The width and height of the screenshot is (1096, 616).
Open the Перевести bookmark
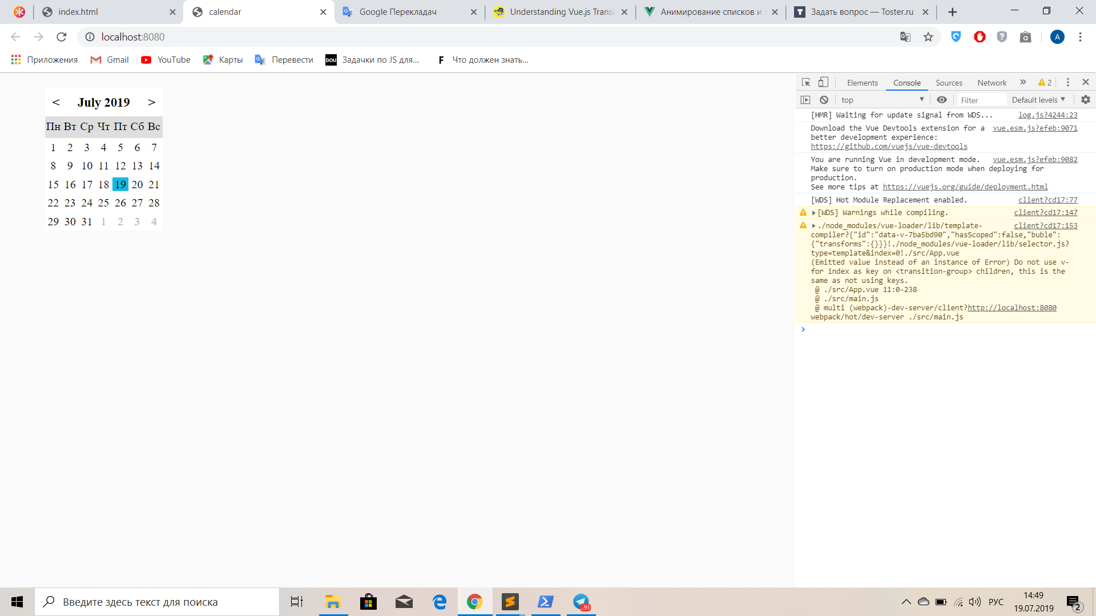pos(284,60)
